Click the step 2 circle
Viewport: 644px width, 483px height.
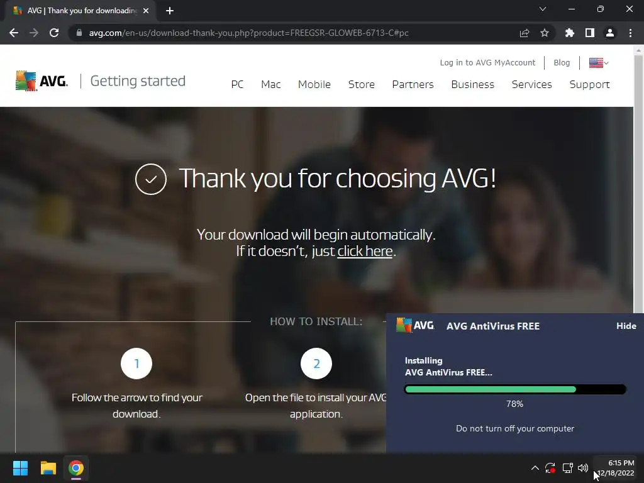coord(316,364)
